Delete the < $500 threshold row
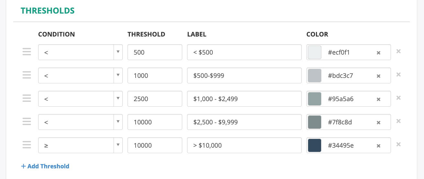 (x=398, y=51)
